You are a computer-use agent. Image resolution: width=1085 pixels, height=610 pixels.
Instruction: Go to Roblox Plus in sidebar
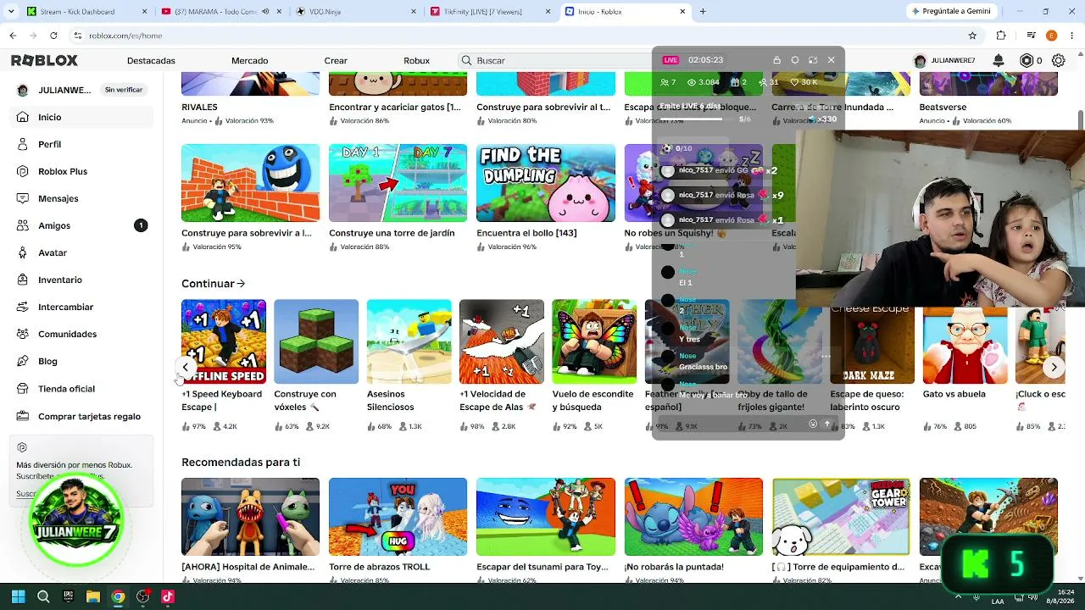click(x=81, y=171)
